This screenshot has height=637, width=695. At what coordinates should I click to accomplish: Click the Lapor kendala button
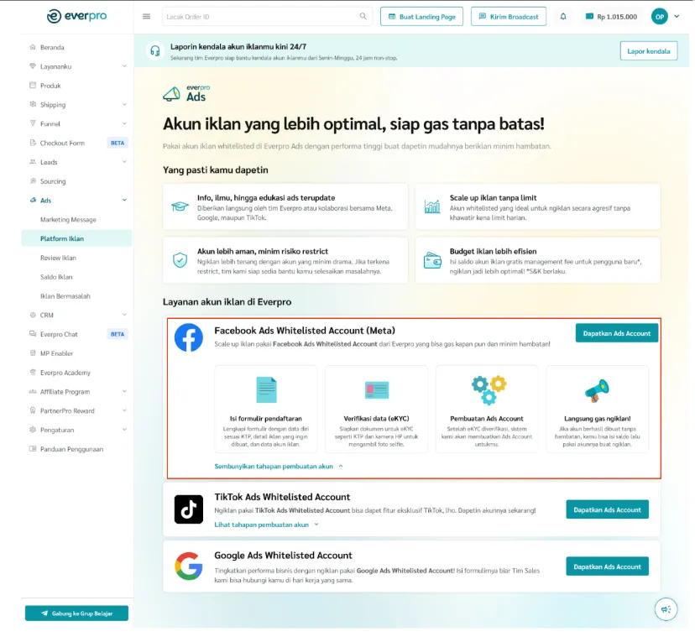coord(648,51)
